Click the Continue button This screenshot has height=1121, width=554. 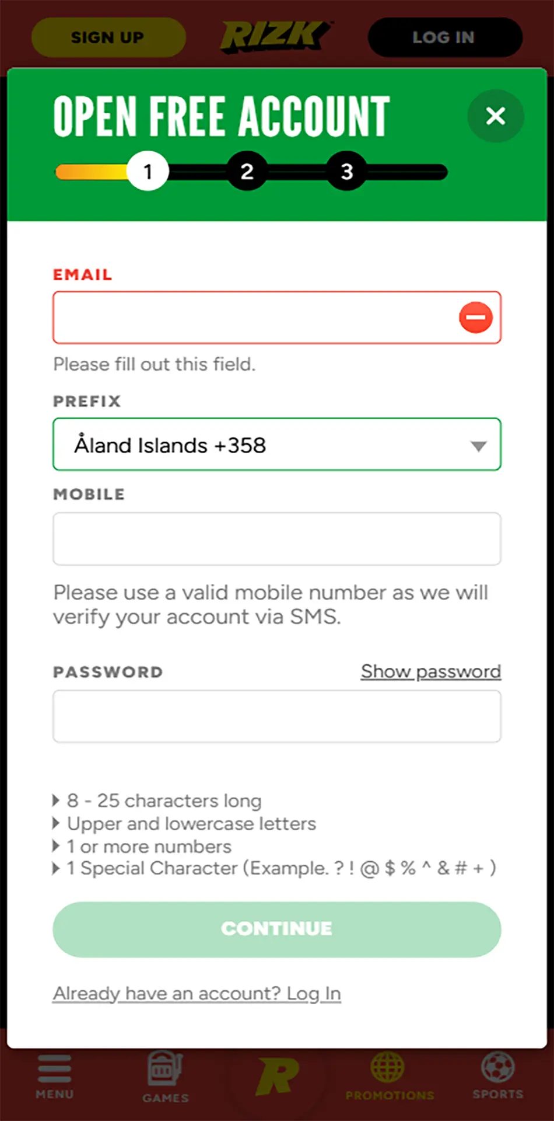pos(276,929)
